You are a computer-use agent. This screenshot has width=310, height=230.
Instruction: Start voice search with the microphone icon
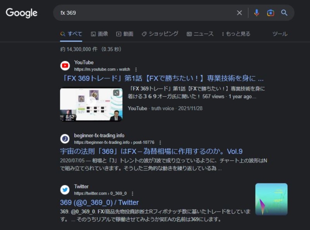[x=257, y=13]
